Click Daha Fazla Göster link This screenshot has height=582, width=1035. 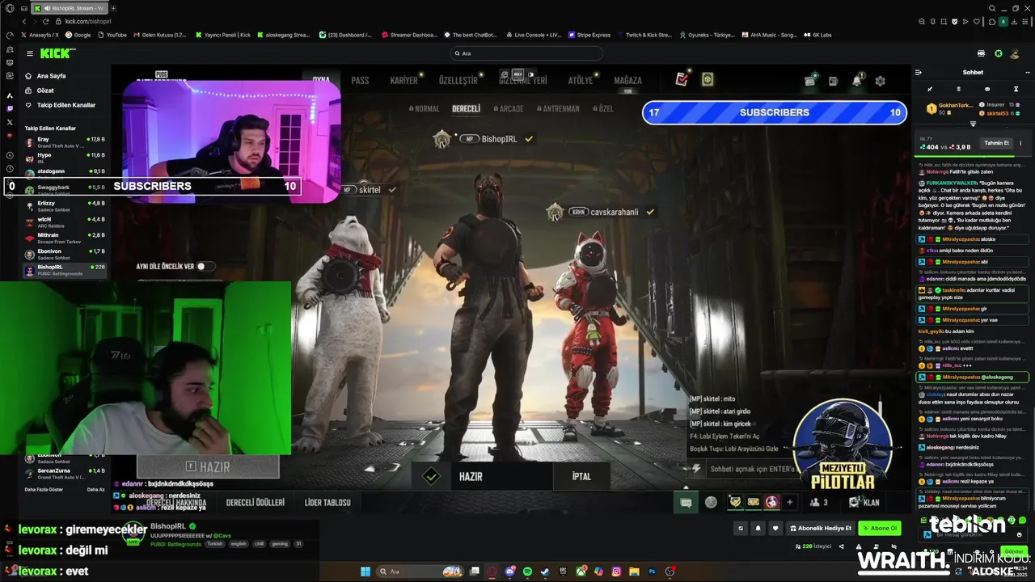tap(44, 489)
